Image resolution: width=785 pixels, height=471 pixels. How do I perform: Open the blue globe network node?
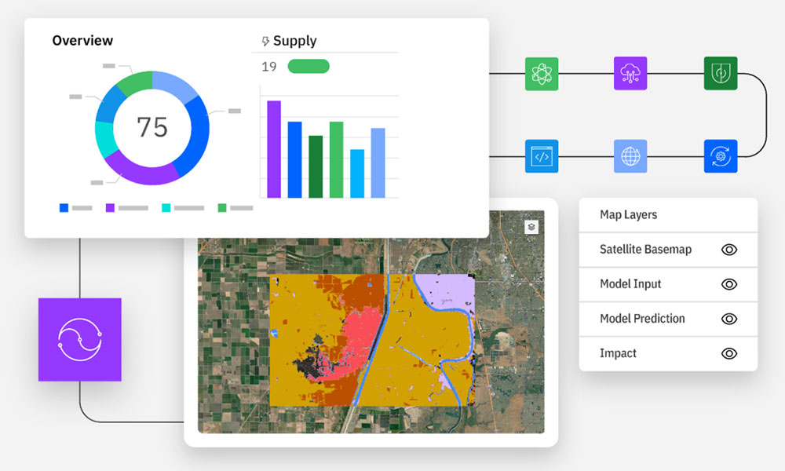pos(631,155)
